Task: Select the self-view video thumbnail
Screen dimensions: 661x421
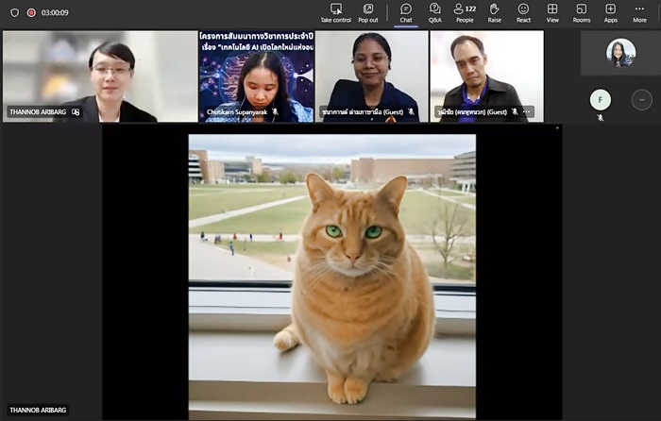Action: click(x=620, y=53)
